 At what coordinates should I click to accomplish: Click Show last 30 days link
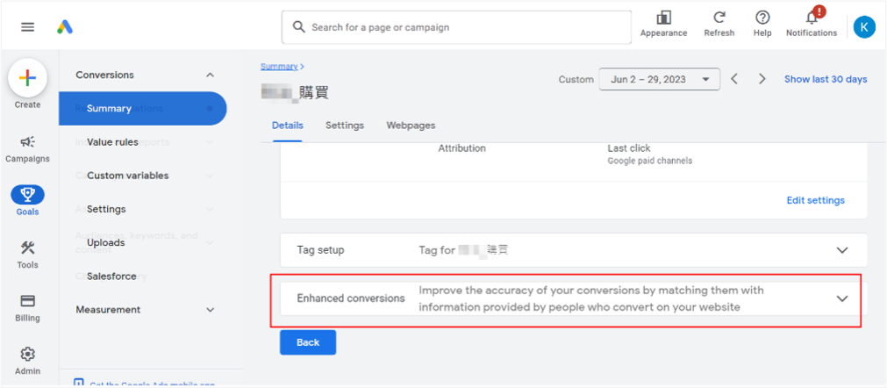point(826,79)
